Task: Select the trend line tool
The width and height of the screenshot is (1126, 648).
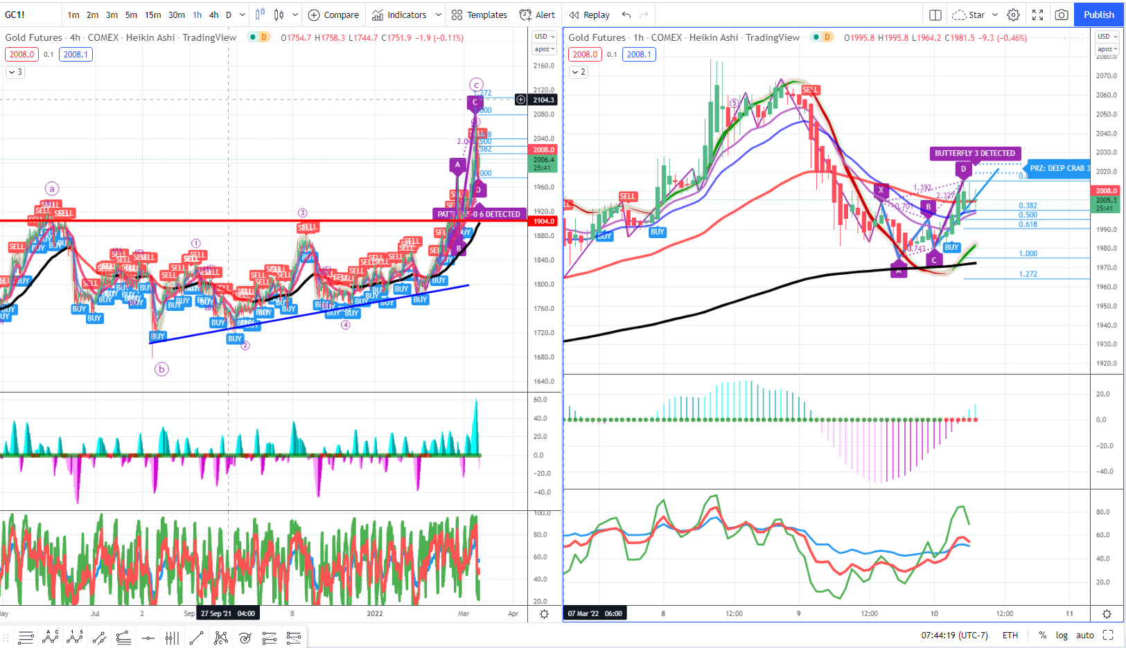Action: pos(196,638)
